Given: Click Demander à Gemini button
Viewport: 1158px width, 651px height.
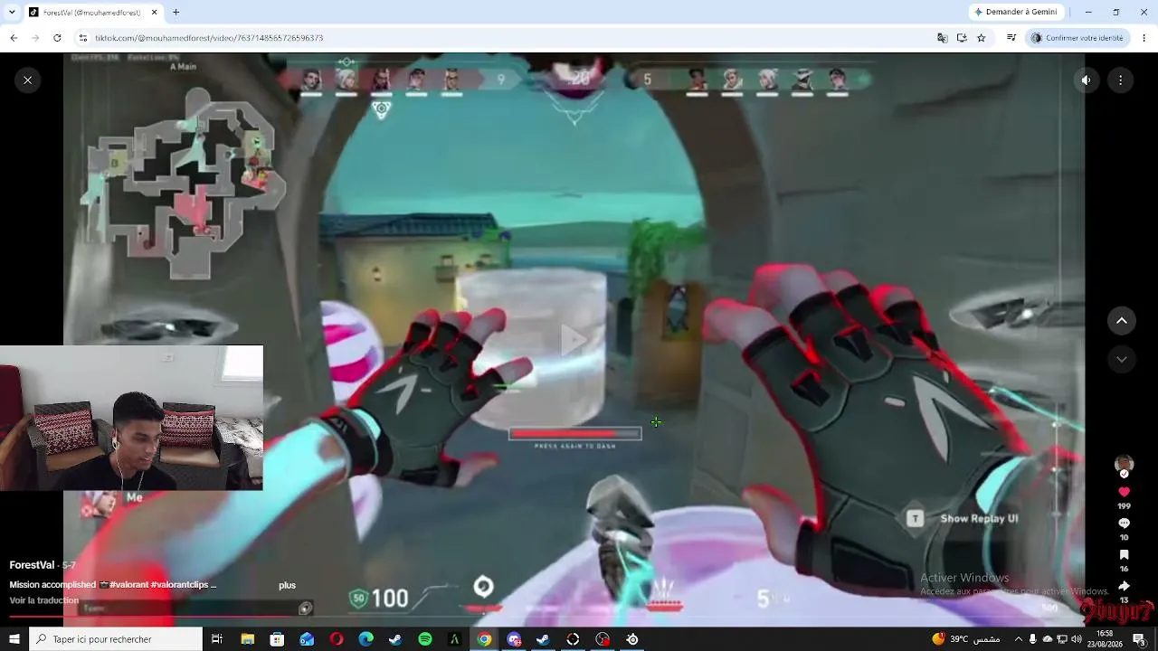Looking at the screenshot, I should [1015, 13].
